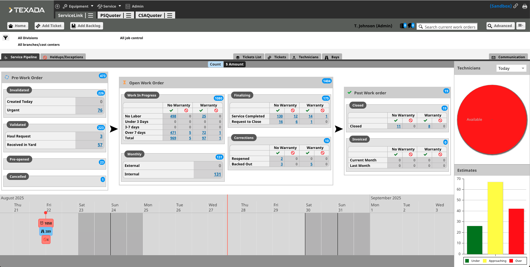Click the Open Work Order hourglass icon
The image size is (530, 267).
tap(124, 83)
